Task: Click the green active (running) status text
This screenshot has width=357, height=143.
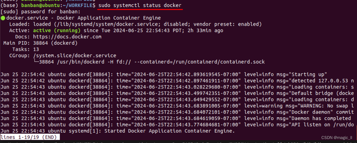Action: tap(57, 30)
